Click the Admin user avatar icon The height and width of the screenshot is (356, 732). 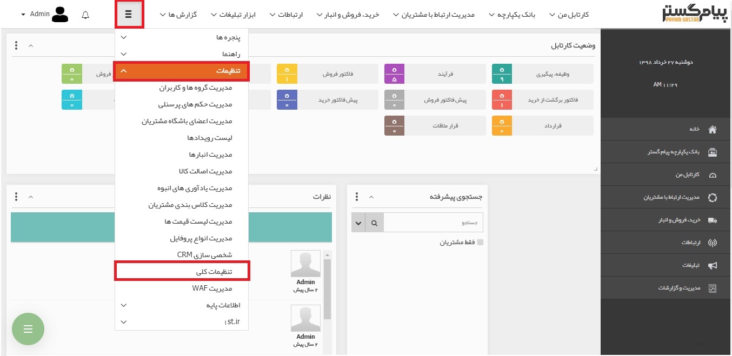[60, 15]
